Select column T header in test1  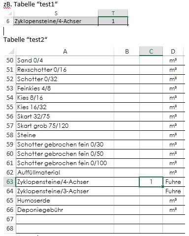click(x=113, y=13)
